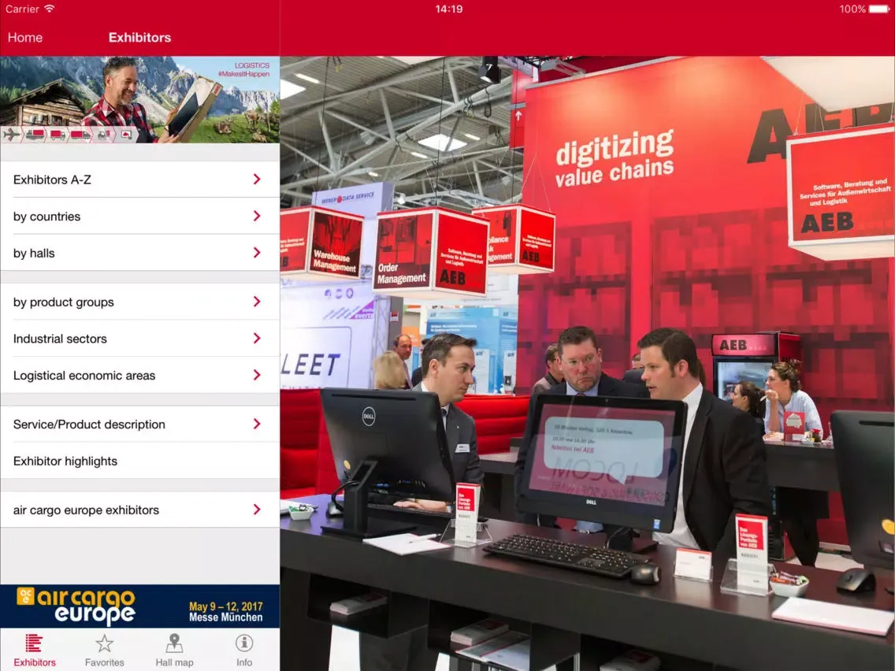Viewport: 895px width, 671px height.
Task: Open Industrial sectors entry
Action: 140,339
